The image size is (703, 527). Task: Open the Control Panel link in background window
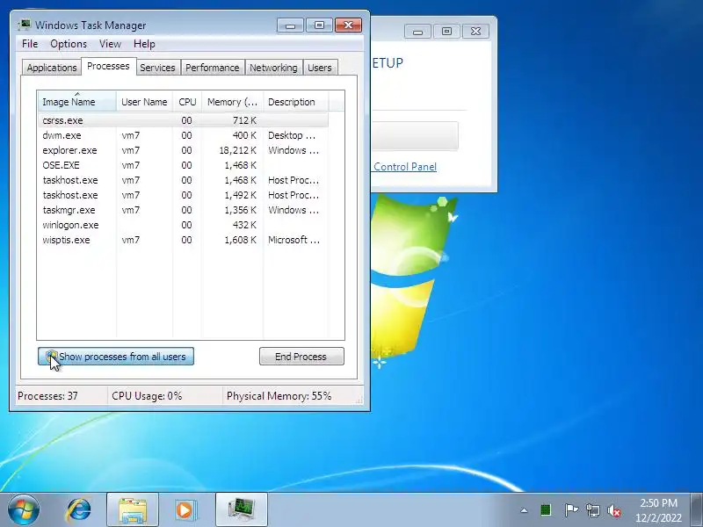(x=405, y=167)
